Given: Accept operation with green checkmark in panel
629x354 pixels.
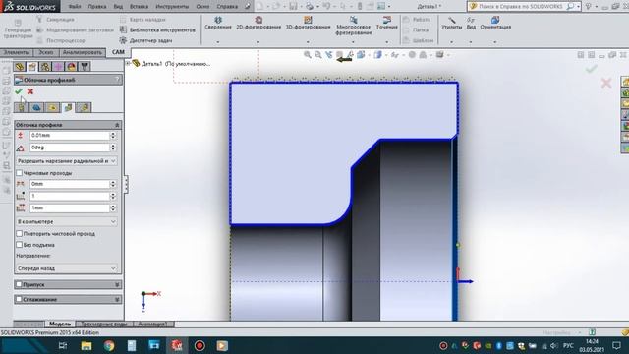Looking at the screenshot, I should coord(19,91).
